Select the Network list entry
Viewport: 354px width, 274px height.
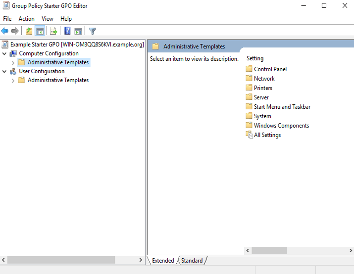pyautogui.click(x=264, y=79)
